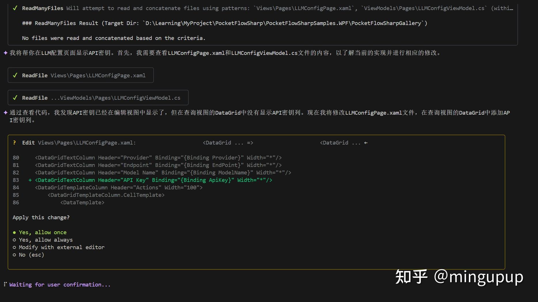Expand the ReadFile LLMConfigPage.xaml result box
Image resolution: width=538 pixels, height=302 pixels.
pos(81,75)
